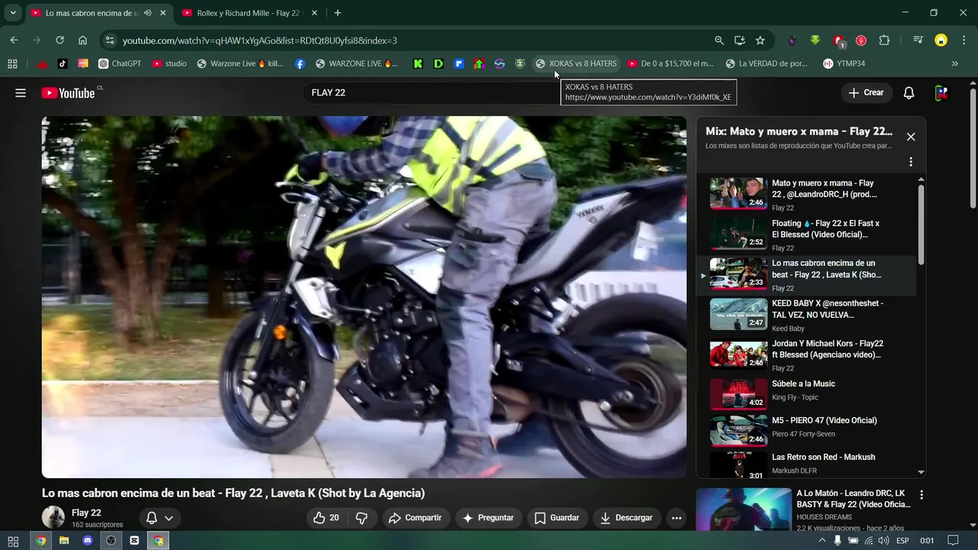Screen dimensions: 978x550
Task: Open Chrome three-dot menu
Action: (x=963, y=40)
